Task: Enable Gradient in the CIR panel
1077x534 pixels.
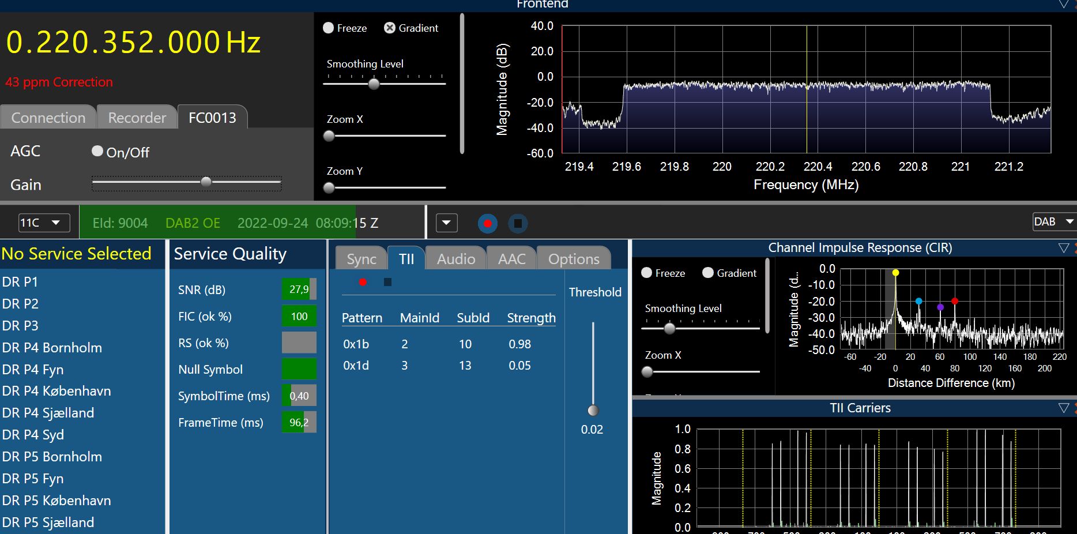Action: coord(708,273)
